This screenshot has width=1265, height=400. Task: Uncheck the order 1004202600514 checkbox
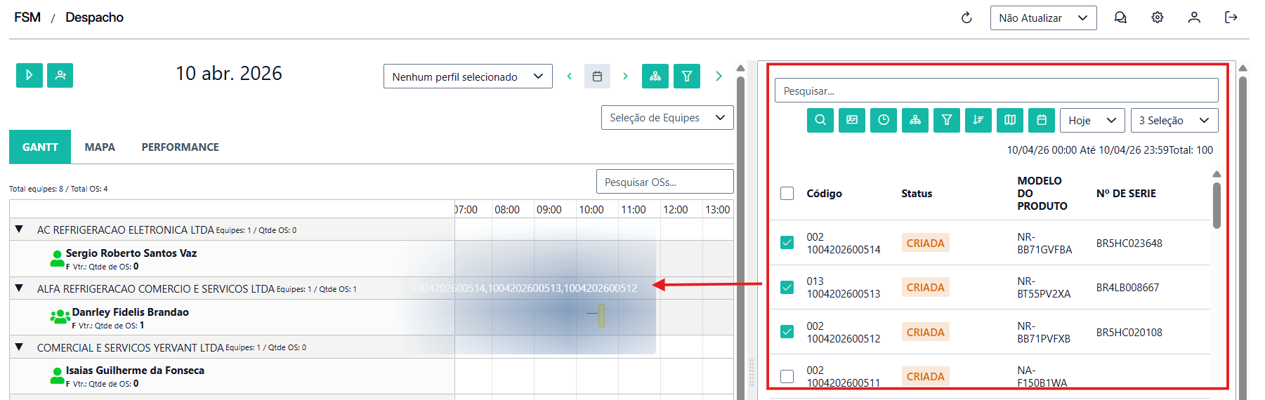coord(787,243)
